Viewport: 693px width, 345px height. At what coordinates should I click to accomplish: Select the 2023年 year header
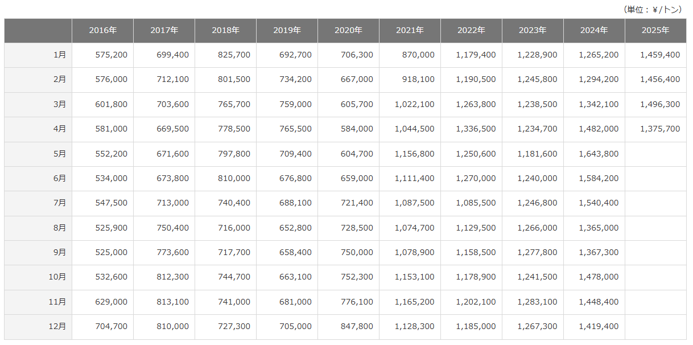click(x=533, y=31)
